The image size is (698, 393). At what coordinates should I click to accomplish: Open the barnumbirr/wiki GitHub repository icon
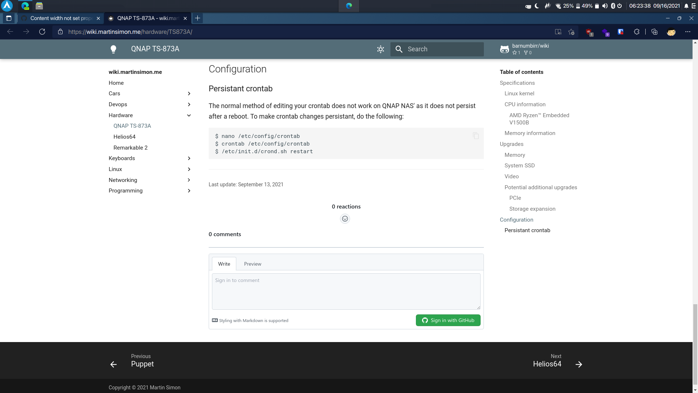(x=505, y=49)
